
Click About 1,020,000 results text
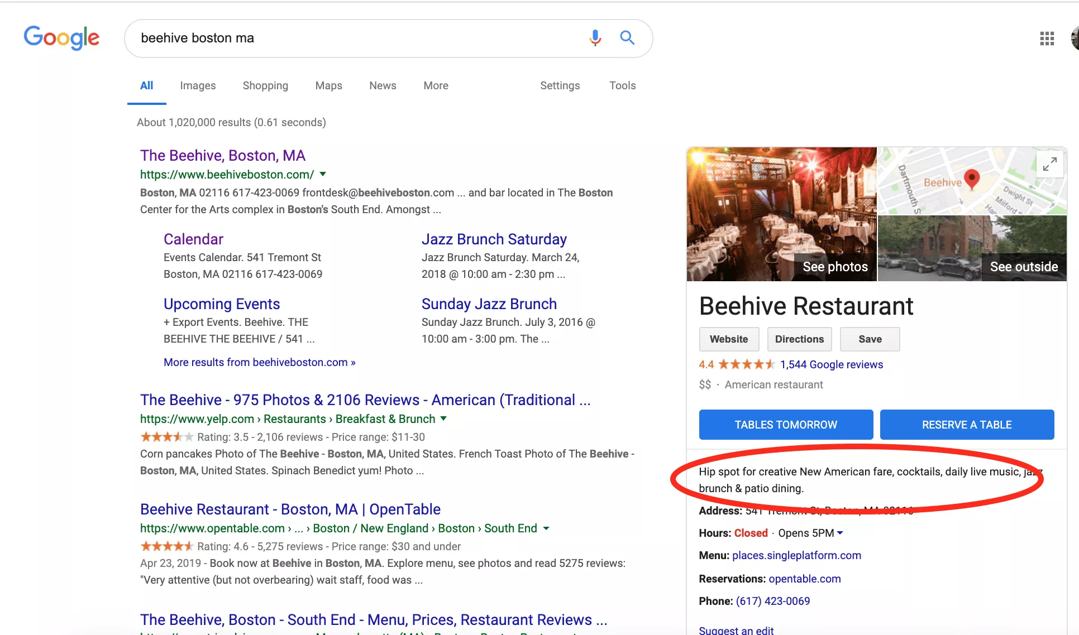[x=231, y=122]
